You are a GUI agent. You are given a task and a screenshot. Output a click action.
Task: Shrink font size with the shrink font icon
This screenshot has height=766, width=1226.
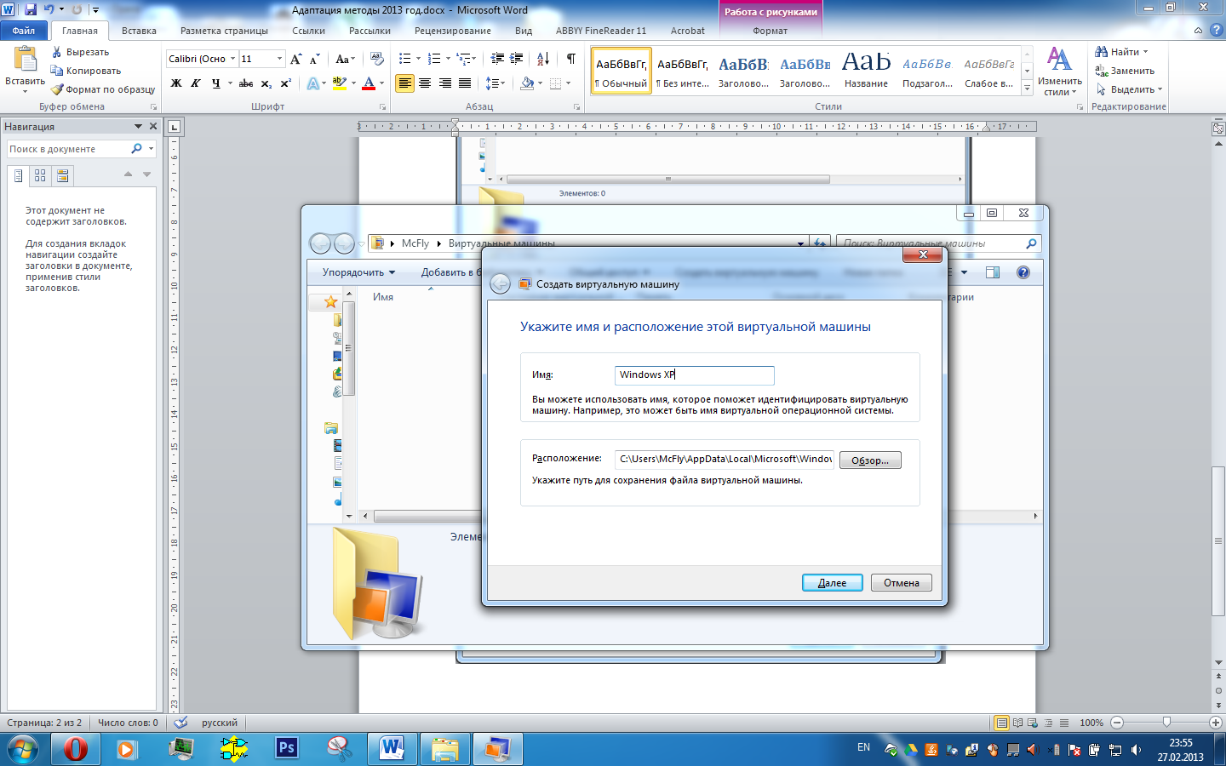[314, 59]
